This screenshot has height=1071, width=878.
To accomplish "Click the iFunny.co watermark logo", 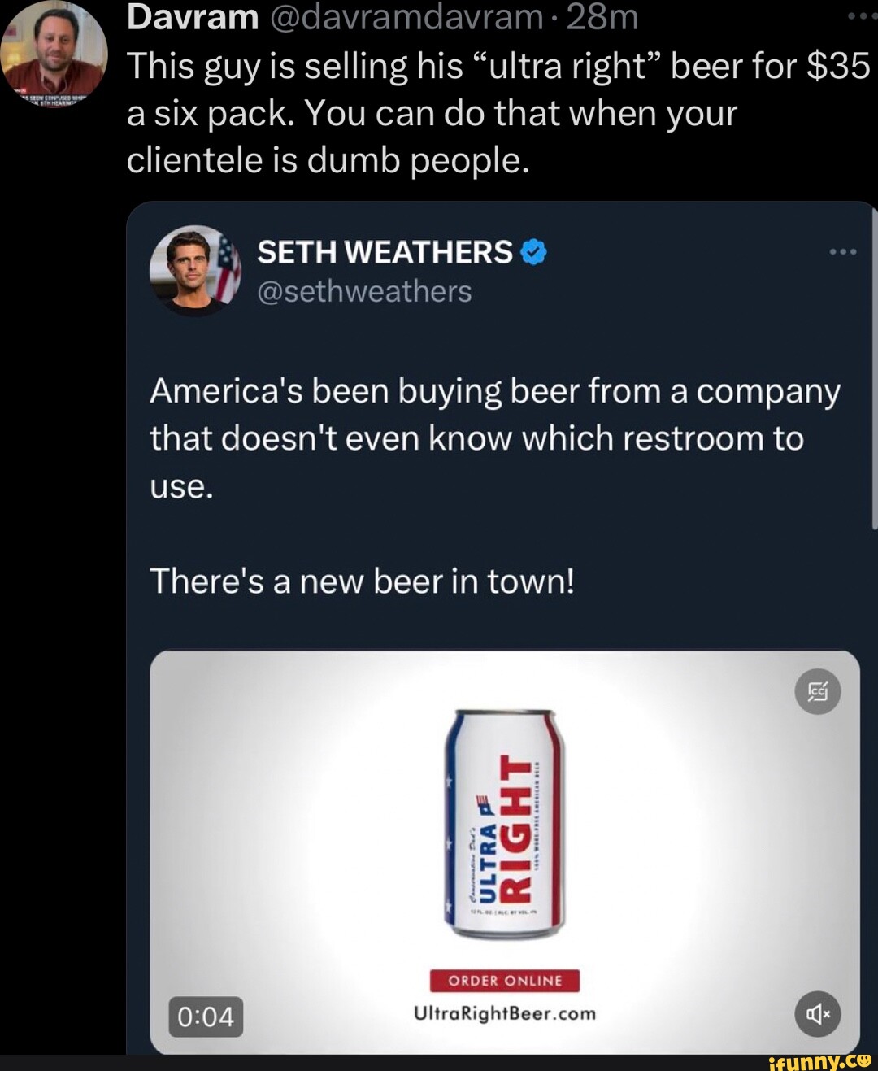I will 819,1061.
